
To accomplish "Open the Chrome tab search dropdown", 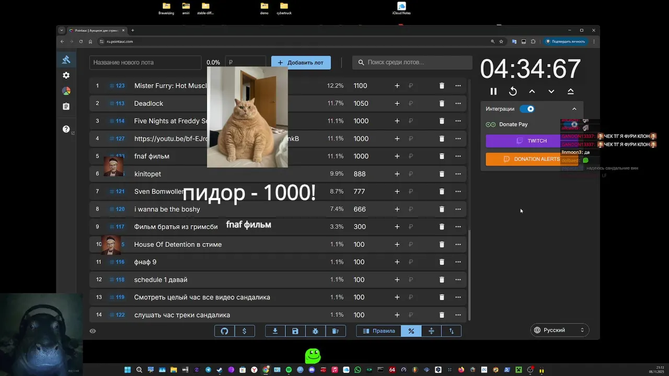I will point(62,30).
